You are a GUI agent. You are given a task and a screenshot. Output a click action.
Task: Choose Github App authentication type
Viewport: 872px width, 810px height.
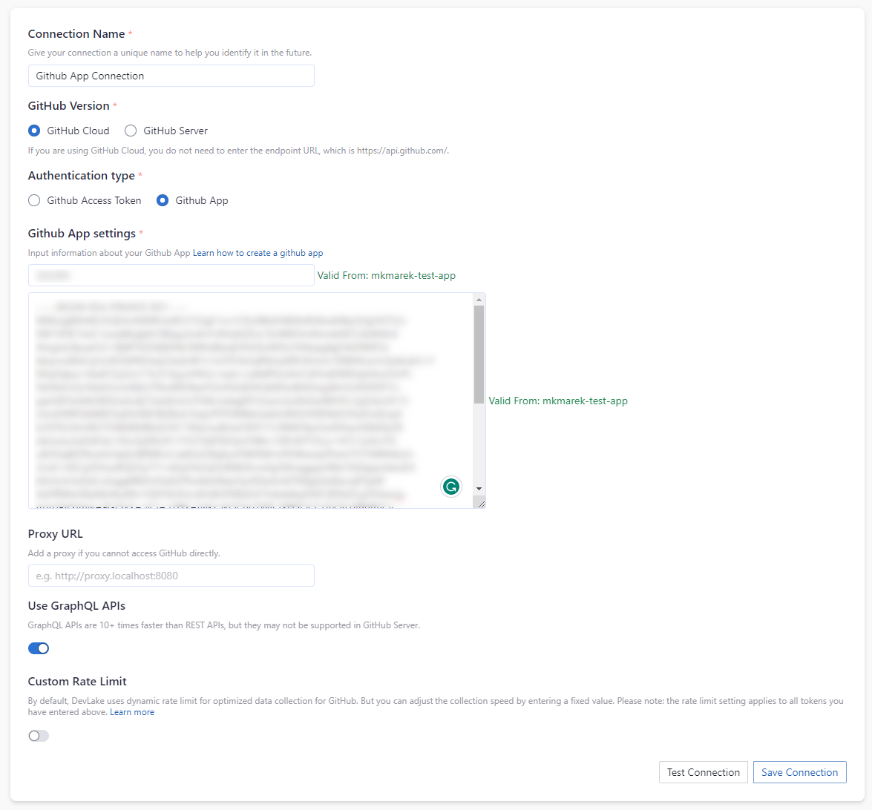163,200
